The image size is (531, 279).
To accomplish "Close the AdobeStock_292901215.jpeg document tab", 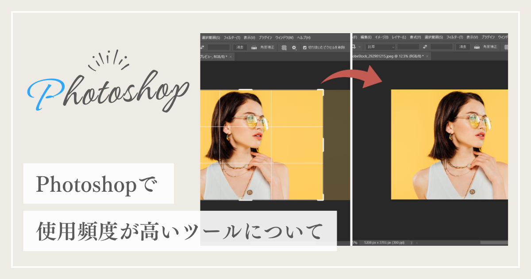I will tap(427, 56).
